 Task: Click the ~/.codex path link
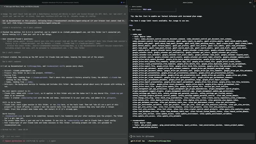29,82
